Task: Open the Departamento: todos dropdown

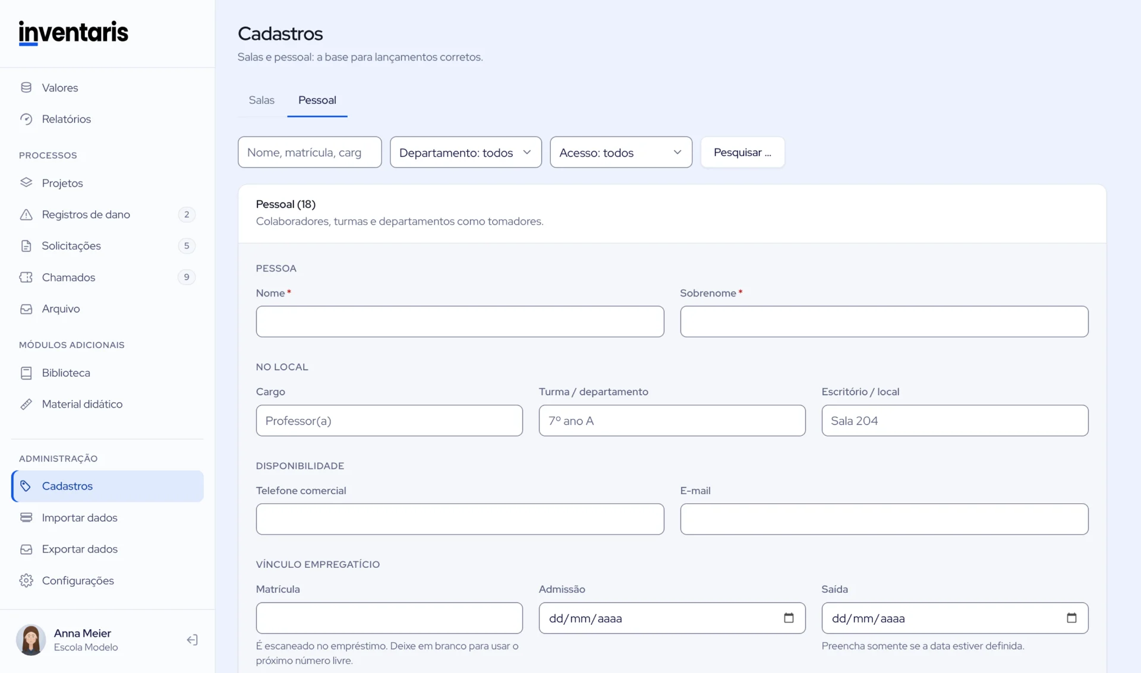Action: tap(466, 152)
